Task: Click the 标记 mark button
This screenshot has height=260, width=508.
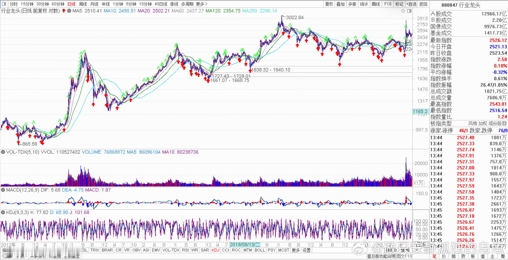Action: coord(399,4)
